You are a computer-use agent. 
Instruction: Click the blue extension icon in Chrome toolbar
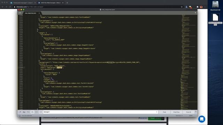pos(186,7)
